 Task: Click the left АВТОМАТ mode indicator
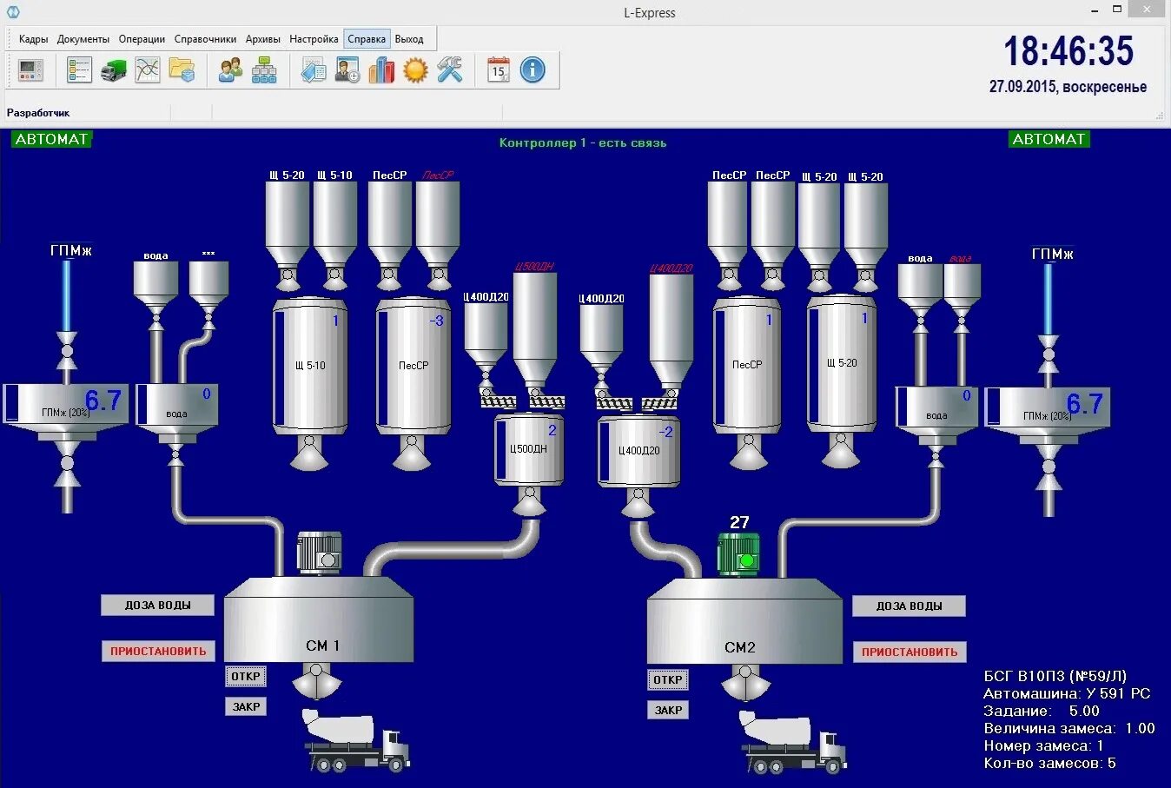(52, 139)
